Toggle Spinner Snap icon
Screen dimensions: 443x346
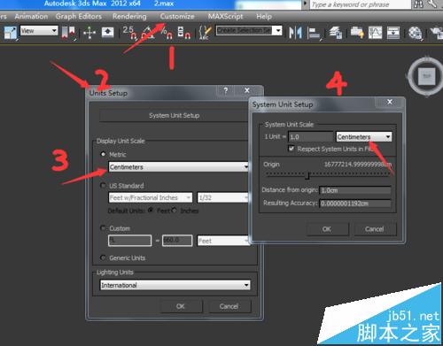coord(184,33)
